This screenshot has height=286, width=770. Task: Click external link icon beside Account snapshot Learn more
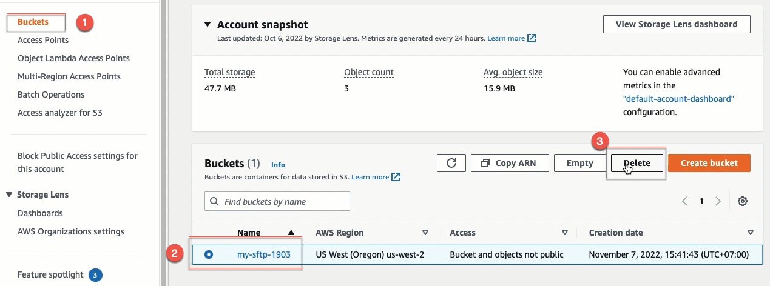(532, 38)
